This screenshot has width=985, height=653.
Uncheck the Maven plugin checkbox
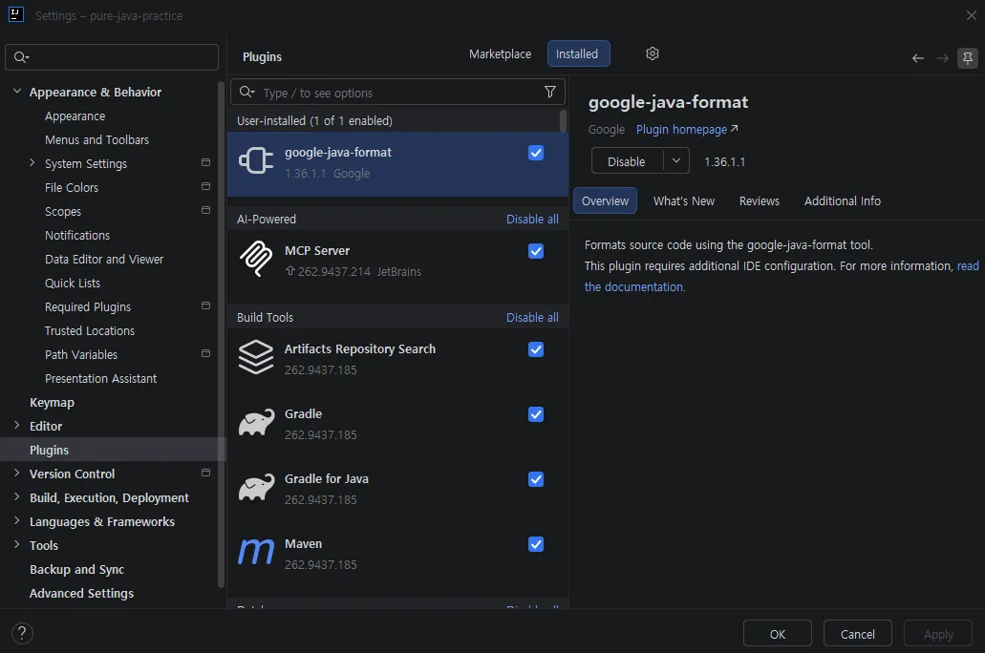(x=536, y=544)
